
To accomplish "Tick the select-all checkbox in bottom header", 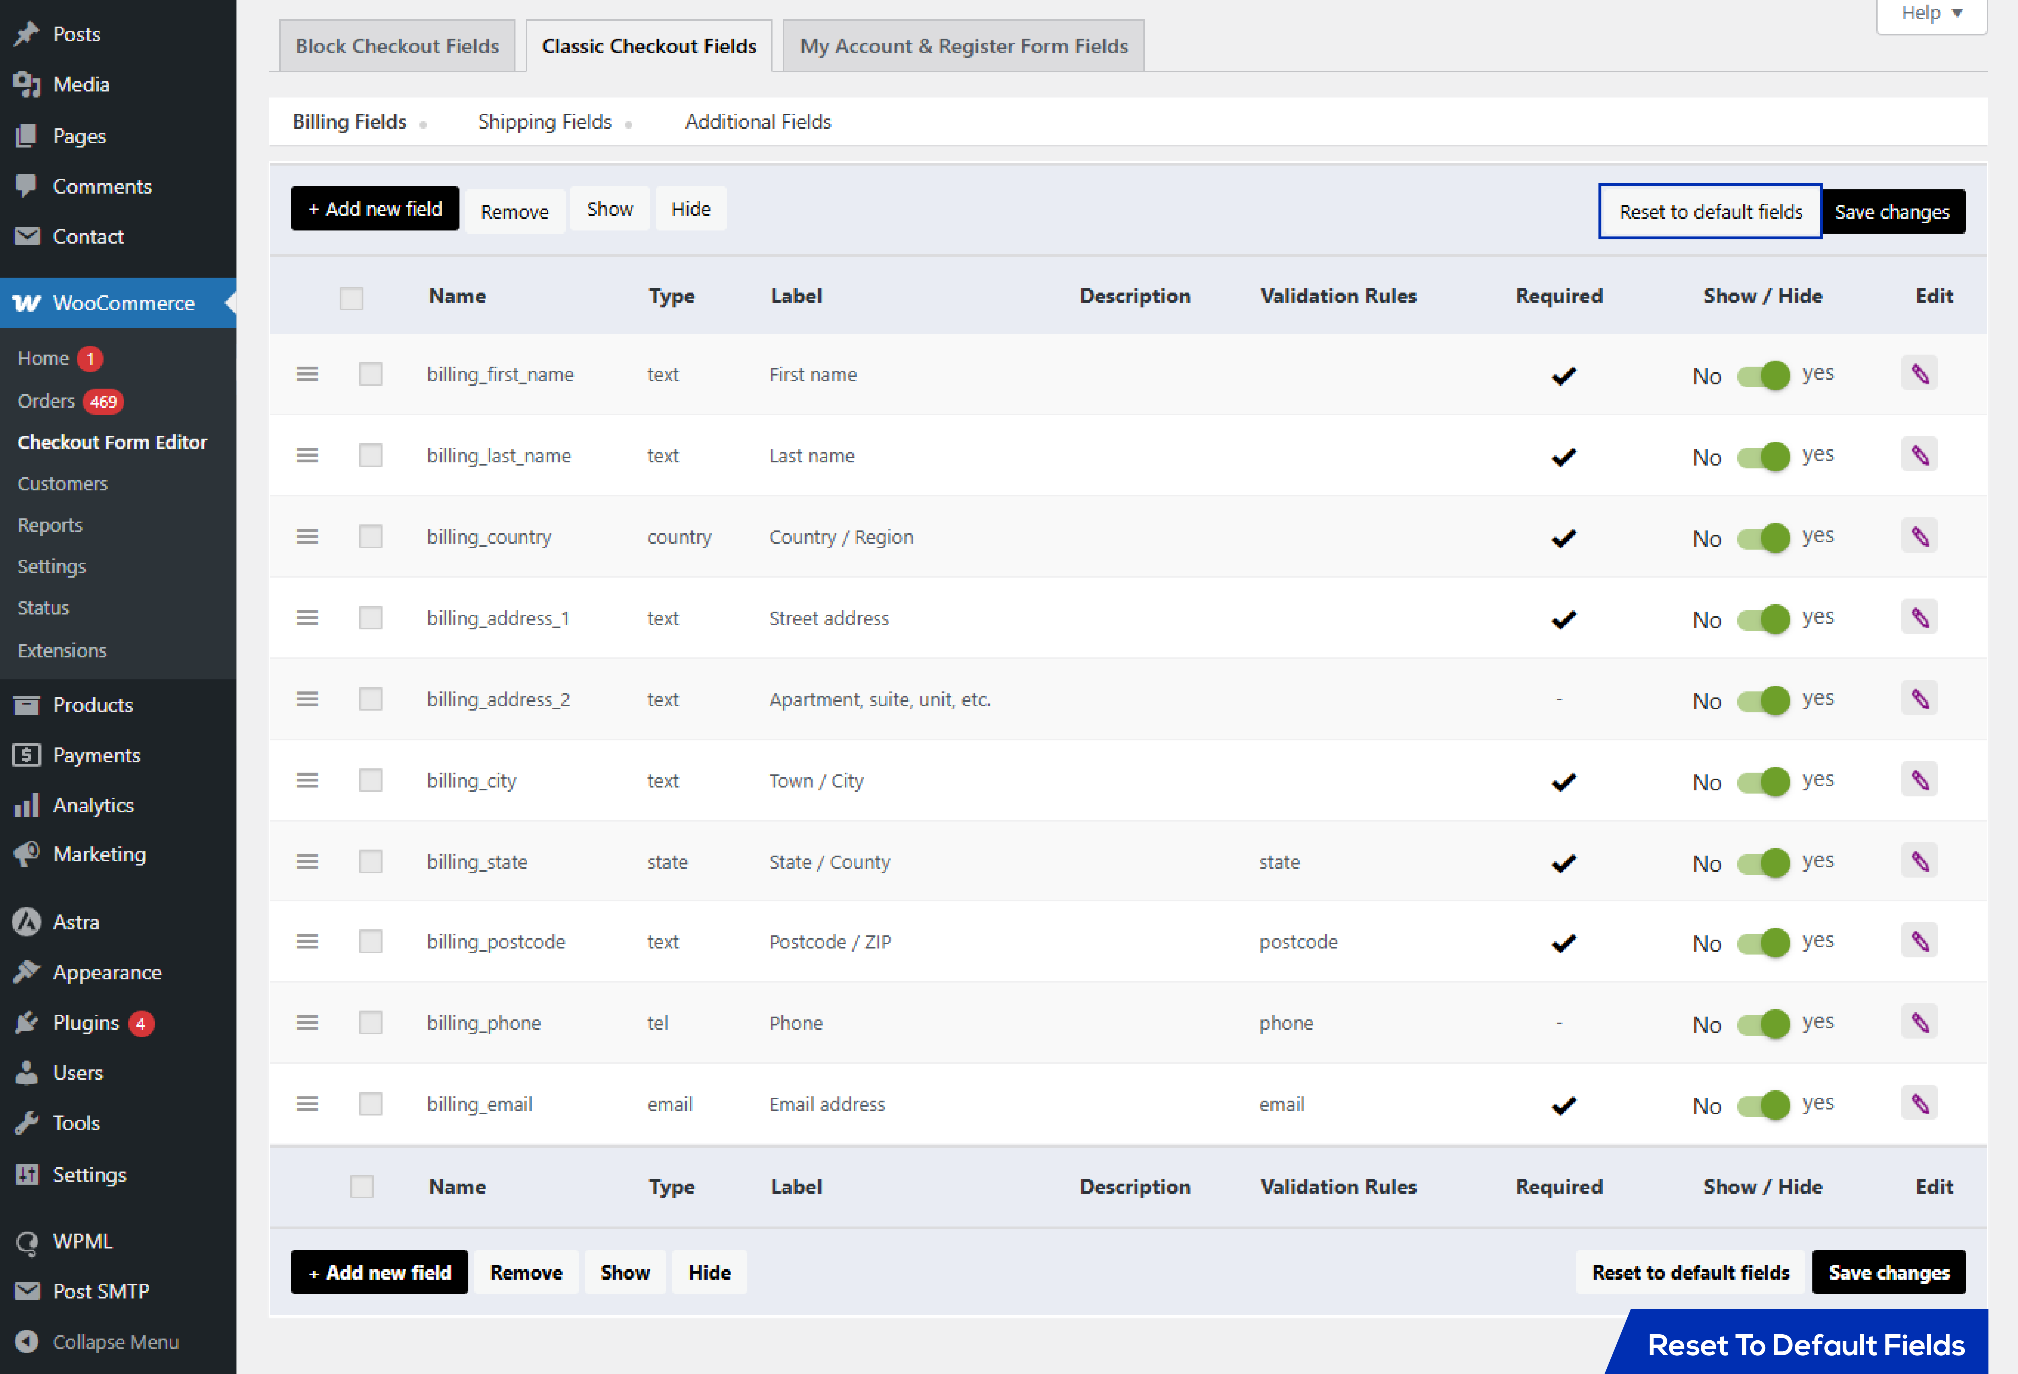I will coord(362,1186).
